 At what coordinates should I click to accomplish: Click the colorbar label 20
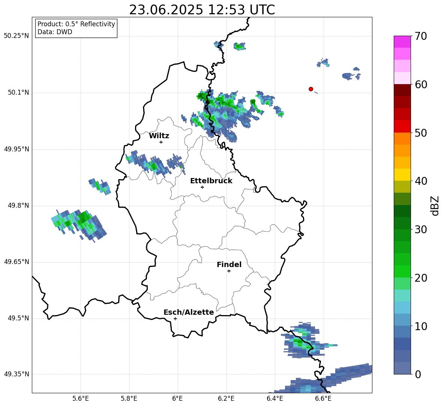[421, 278]
